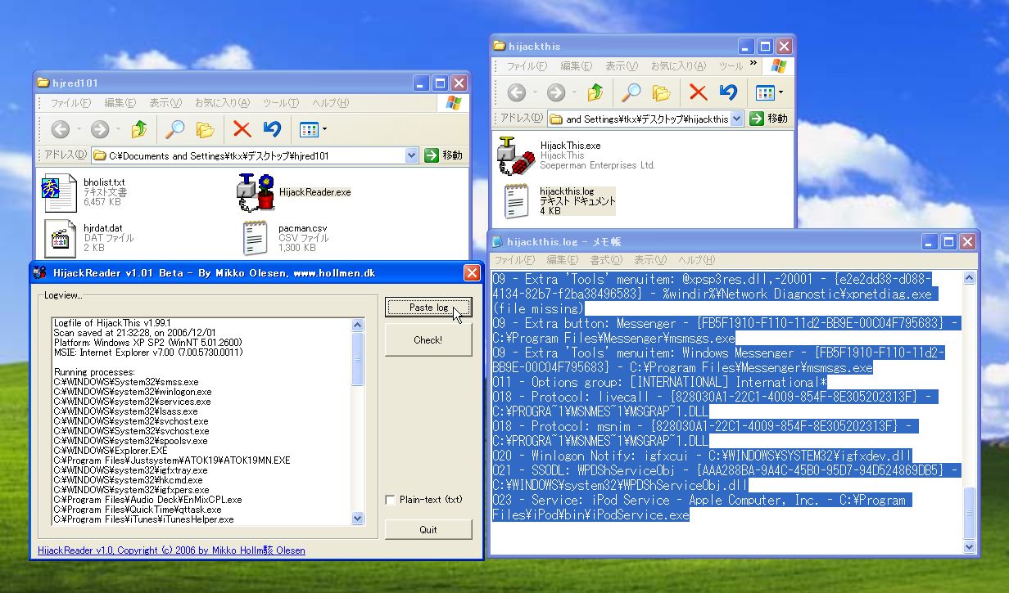The height and width of the screenshot is (593, 1009).
Task: Open 編集 menu in hjred101 window
Action: tap(120, 103)
